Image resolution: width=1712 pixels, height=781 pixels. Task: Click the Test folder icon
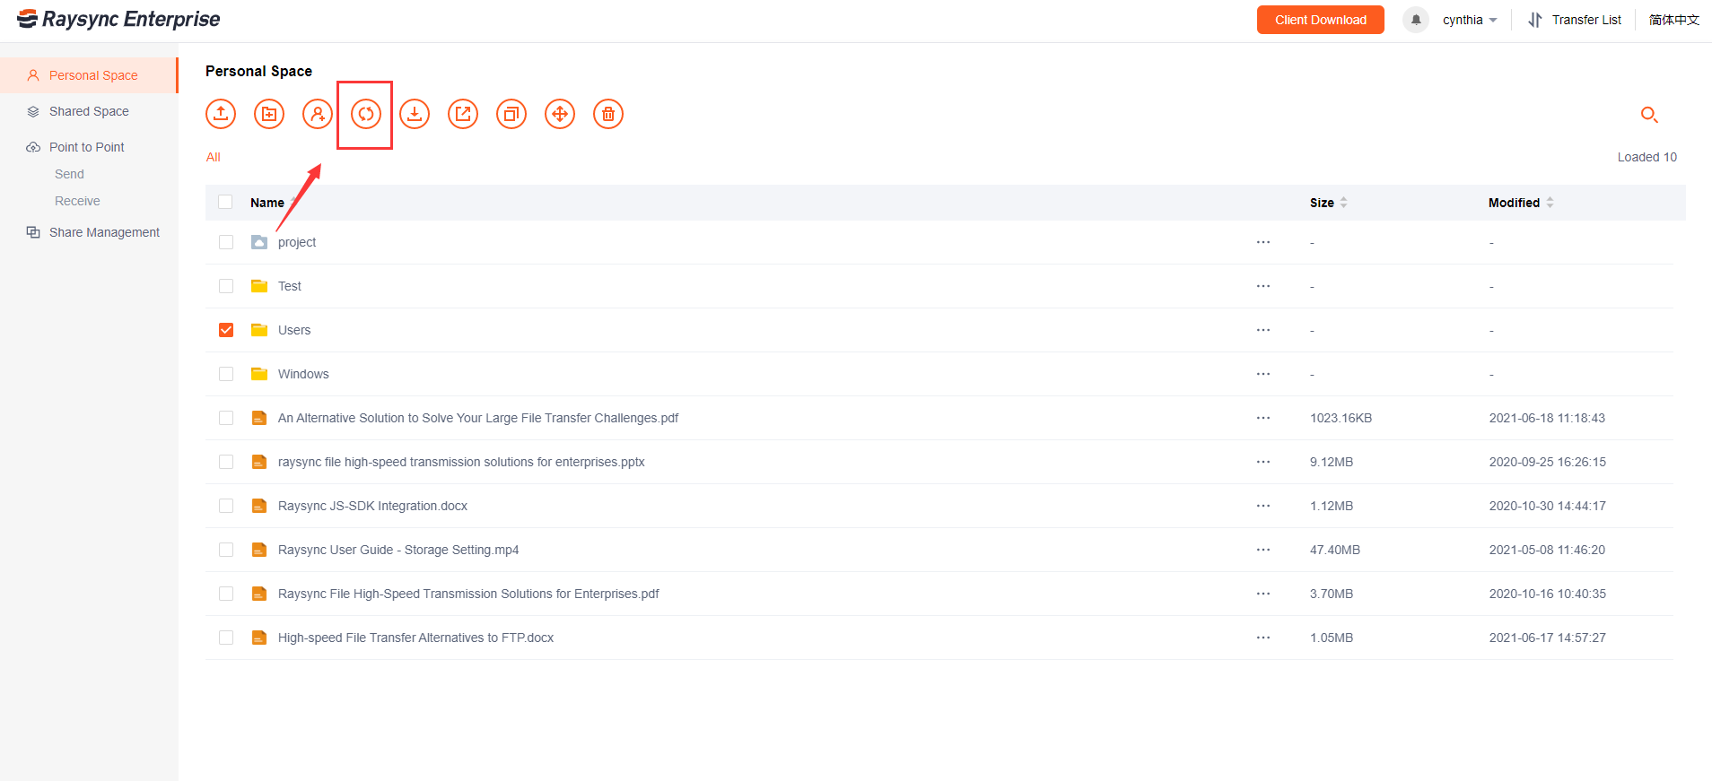coord(259,286)
